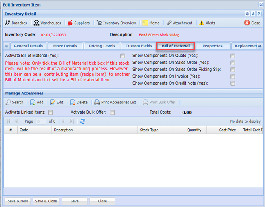The height and width of the screenshot is (207, 265).
Task: Open the Branches toolbar icon
Action: [8, 23]
